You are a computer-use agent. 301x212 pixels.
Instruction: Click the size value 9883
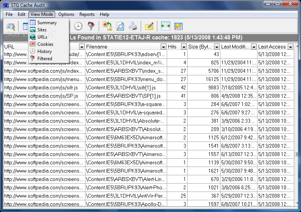(214, 88)
